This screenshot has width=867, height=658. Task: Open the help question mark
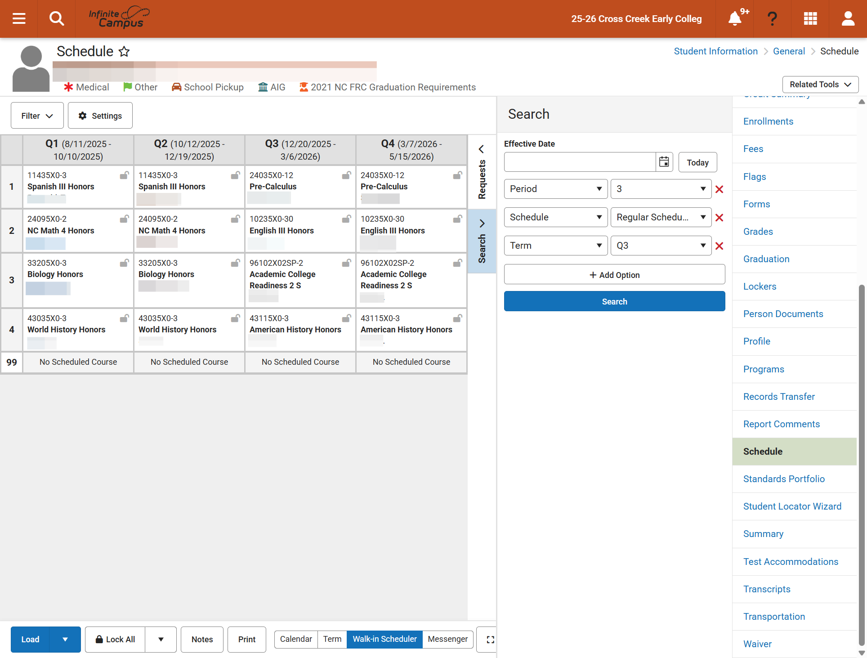(772, 18)
